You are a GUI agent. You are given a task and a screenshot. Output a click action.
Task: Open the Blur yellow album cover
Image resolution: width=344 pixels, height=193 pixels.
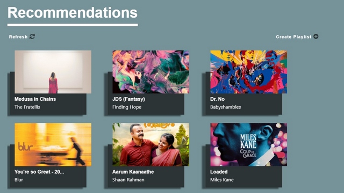click(53, 145)
